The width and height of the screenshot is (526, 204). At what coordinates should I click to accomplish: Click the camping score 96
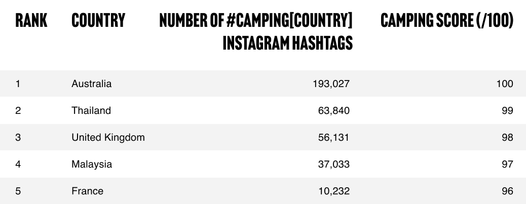pos(507,191)
